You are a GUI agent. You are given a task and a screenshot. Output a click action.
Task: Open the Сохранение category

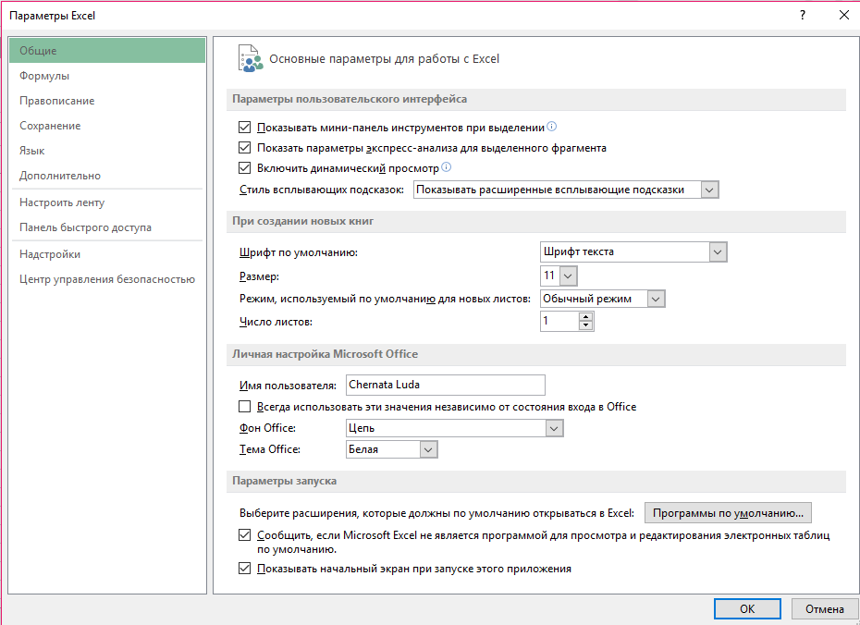[x=107, y=126]
